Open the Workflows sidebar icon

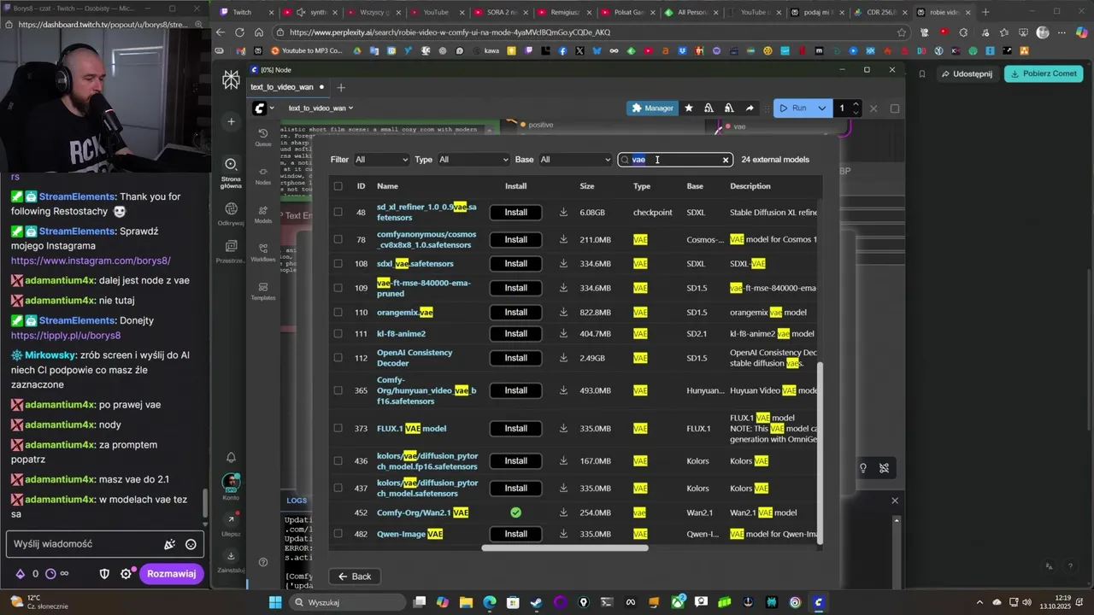click(263, 252)
